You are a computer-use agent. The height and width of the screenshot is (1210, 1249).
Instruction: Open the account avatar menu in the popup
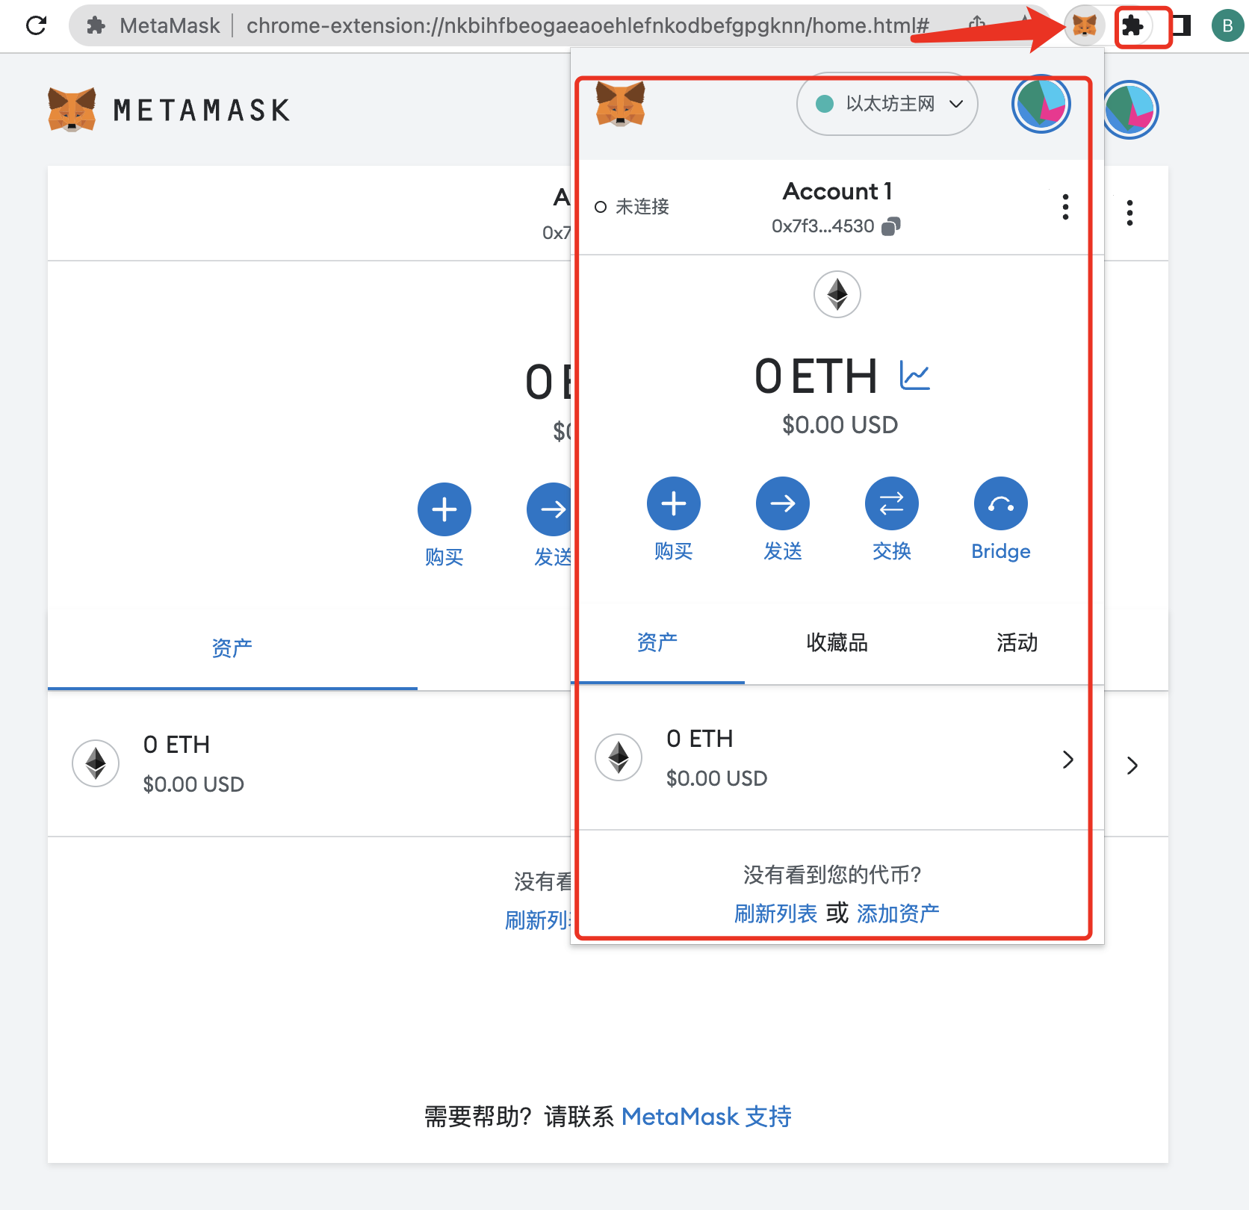1041,104
